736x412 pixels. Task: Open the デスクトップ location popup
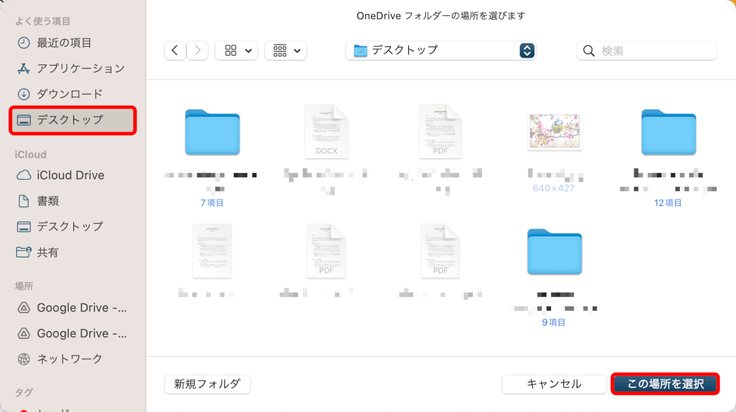click(441, 50)
